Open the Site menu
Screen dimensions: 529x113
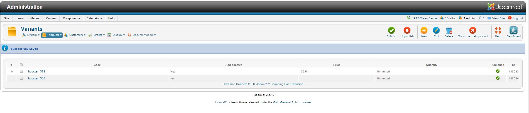pos(7,18)
